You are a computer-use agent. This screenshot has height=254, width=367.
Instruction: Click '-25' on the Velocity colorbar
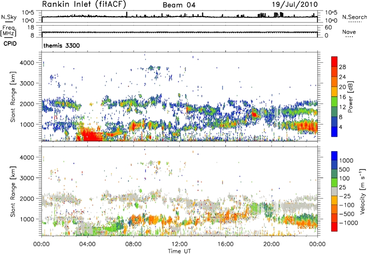pyautogui.click(x=345, y=196)
